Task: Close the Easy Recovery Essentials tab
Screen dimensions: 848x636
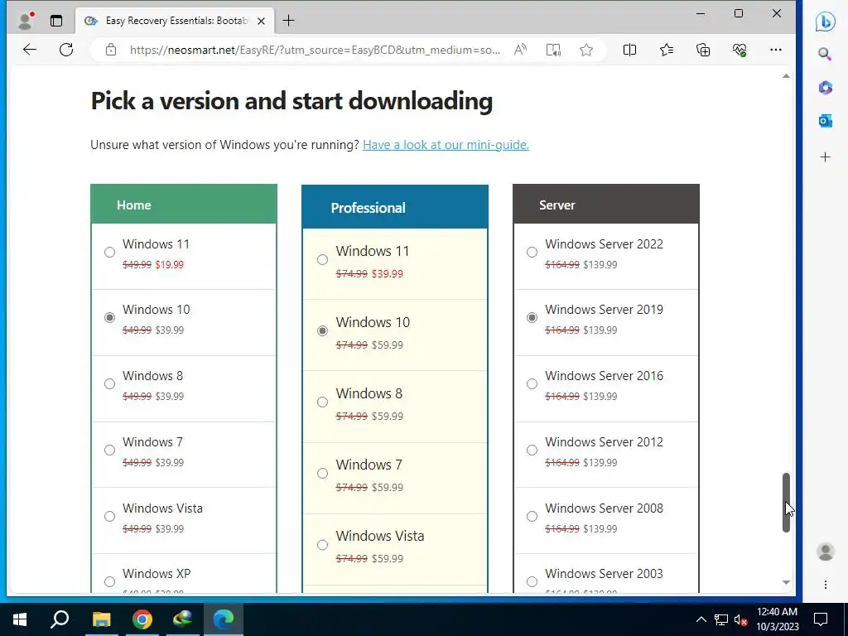Action: [x=261, y=21]
